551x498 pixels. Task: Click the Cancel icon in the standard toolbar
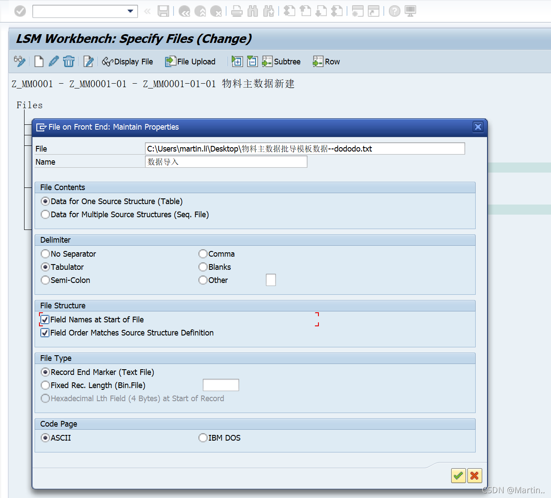point(216,11)
